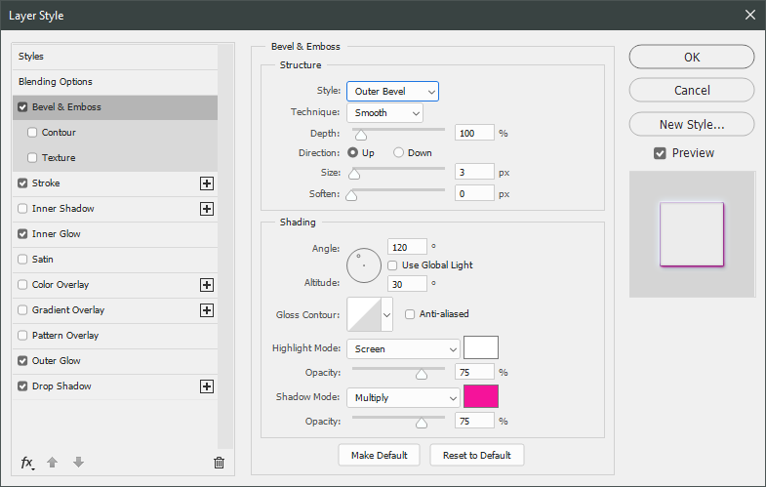Add another Gradient Overlay with plus icon

(x=206, y=310)
